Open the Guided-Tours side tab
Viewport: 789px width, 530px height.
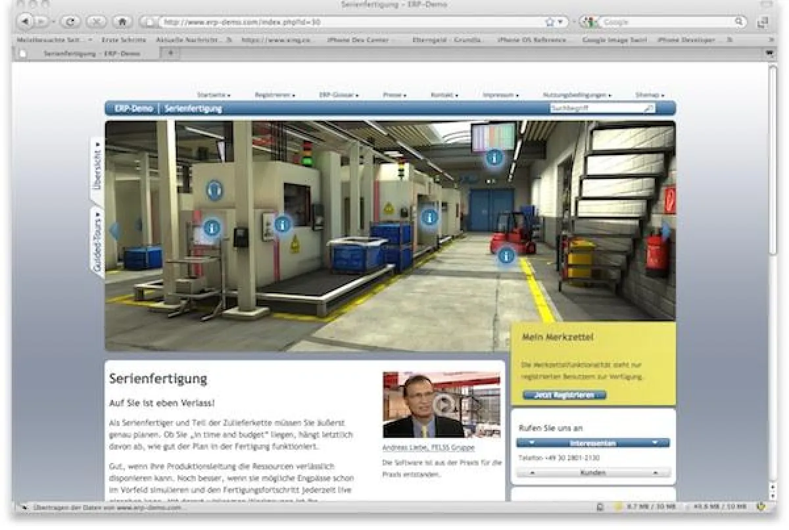coord(97,241)
